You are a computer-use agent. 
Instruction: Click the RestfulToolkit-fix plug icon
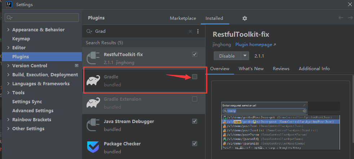click(93, 58)
